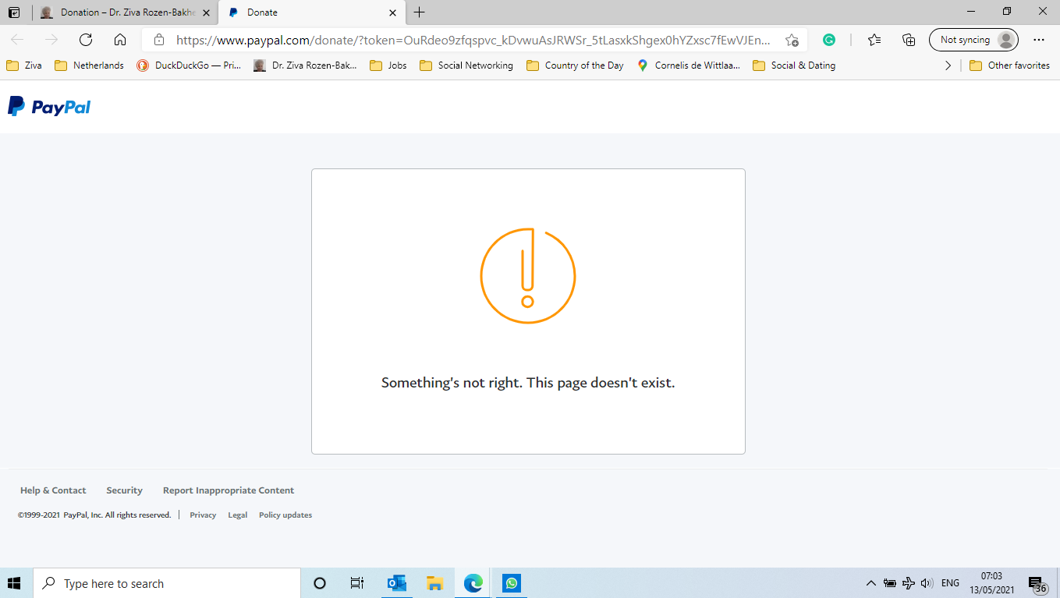Open the Dr. Ziva Rozen-Bak... bookmark
The image size is (1060, 598).
(305, 65)
